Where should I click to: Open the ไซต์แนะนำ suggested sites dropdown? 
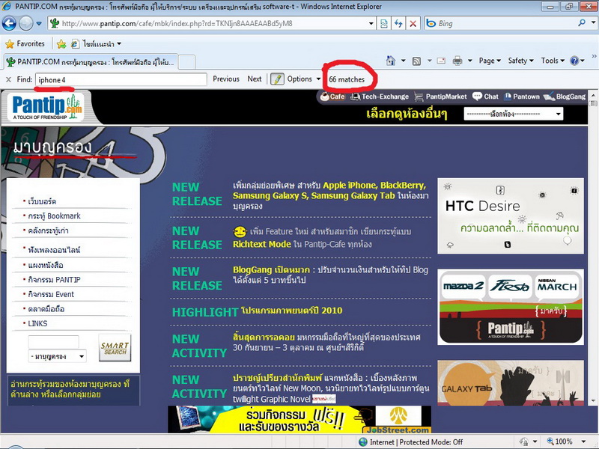pos(97,44)
